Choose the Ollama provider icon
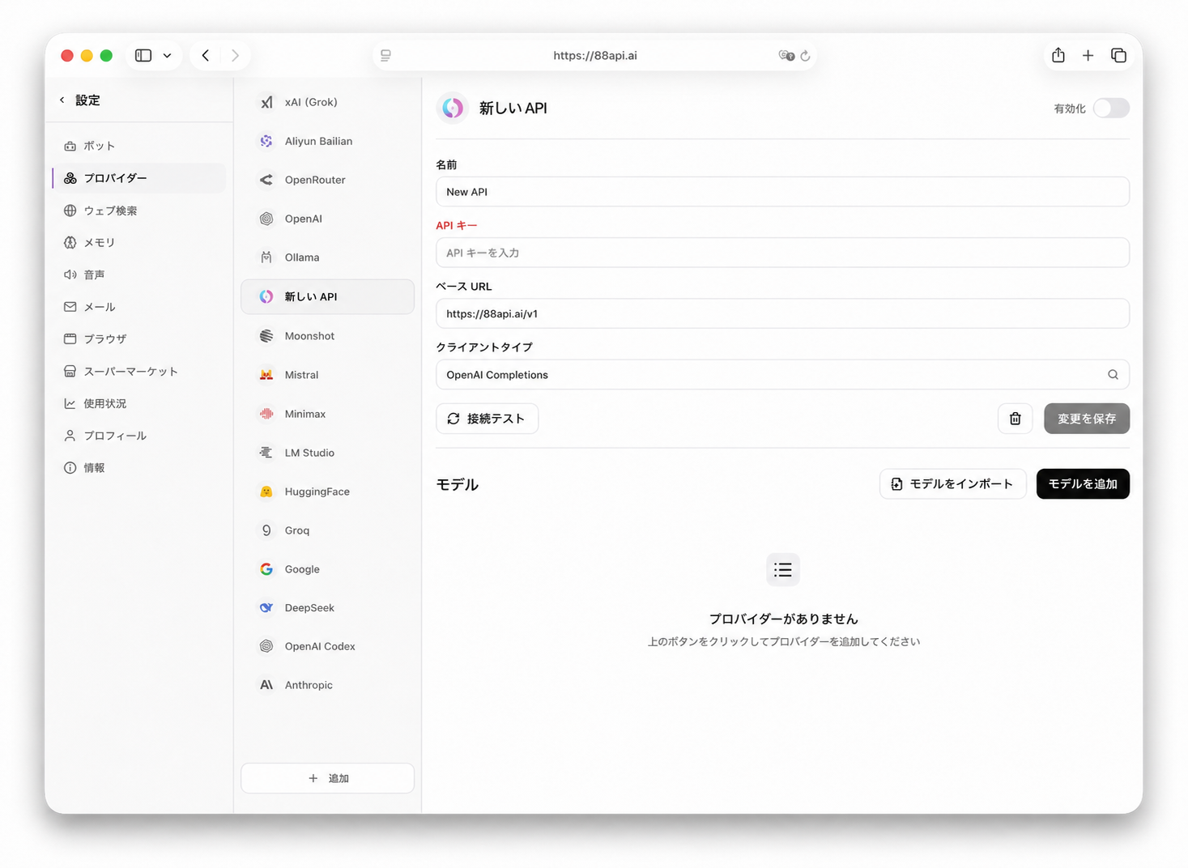 (266, 257)
